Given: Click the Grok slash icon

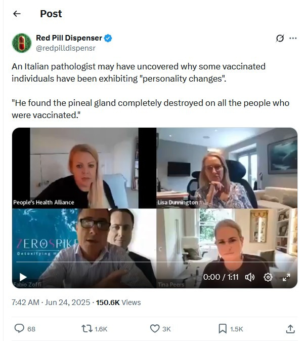Looking at the screenshot, I should tap(280, 39).
